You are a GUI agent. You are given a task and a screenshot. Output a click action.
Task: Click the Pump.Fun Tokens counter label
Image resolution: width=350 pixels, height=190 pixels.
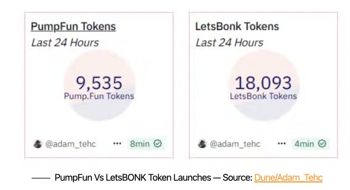[99, 96]
